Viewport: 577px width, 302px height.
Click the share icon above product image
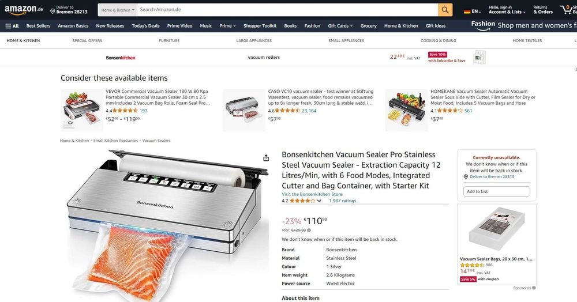click(x=266, y=158)
